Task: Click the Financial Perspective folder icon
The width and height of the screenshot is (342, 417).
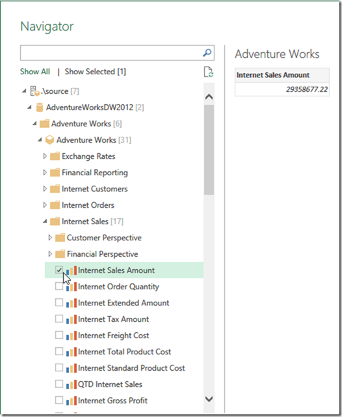Action: click(60, 254)
